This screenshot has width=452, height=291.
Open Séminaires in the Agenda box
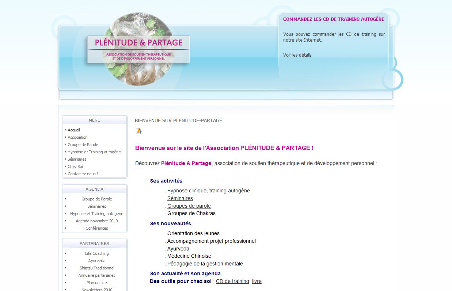97,206
